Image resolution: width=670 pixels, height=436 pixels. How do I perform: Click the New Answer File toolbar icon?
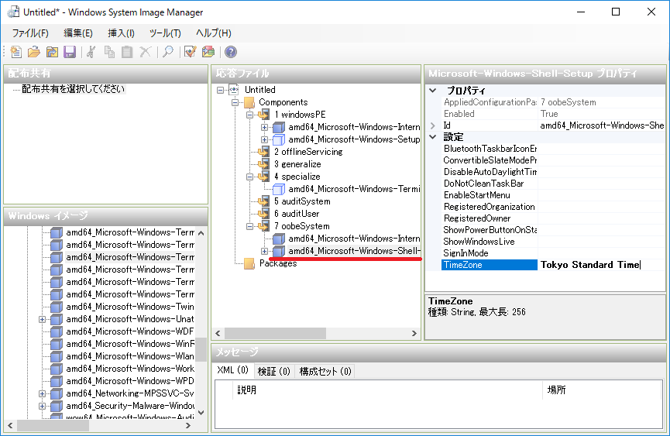point(15,52)
